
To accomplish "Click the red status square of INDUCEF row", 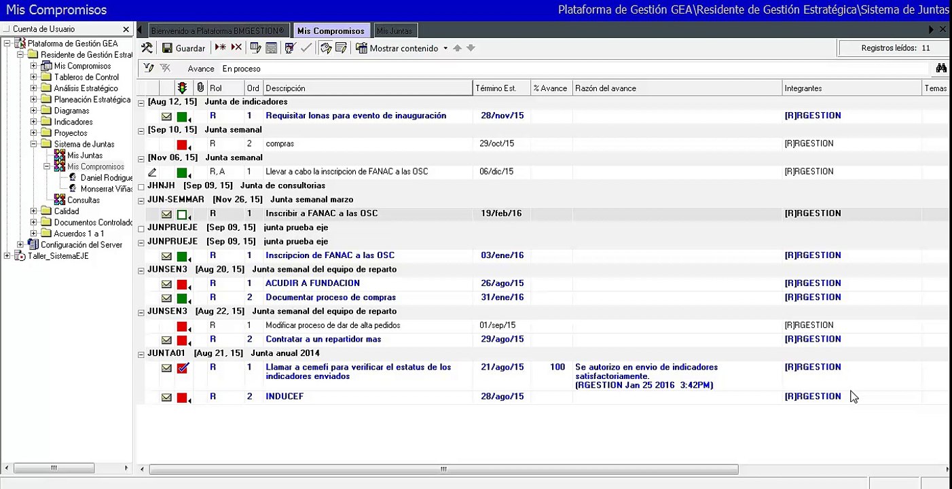I will [x=182, y=397].
